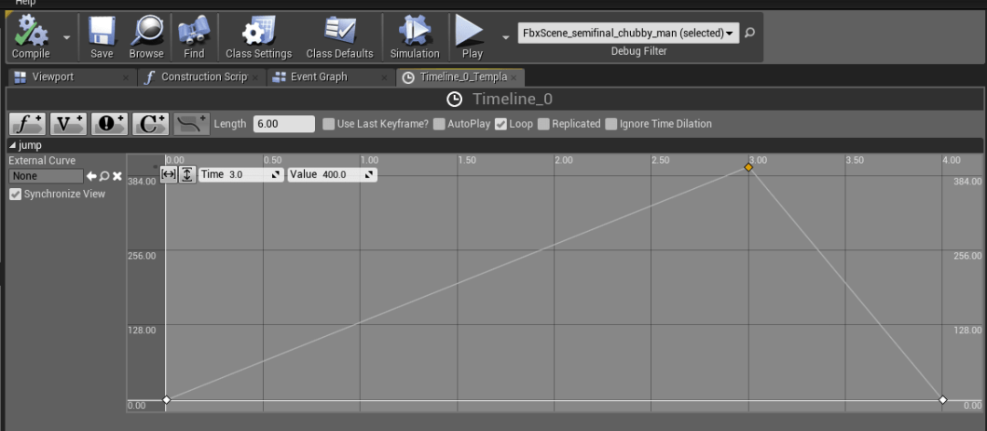The height and width of the screenshot is (431, 987).
Task: Enable the Ignore Time Dilation checkbox
Action: click(x=611, y=124)
